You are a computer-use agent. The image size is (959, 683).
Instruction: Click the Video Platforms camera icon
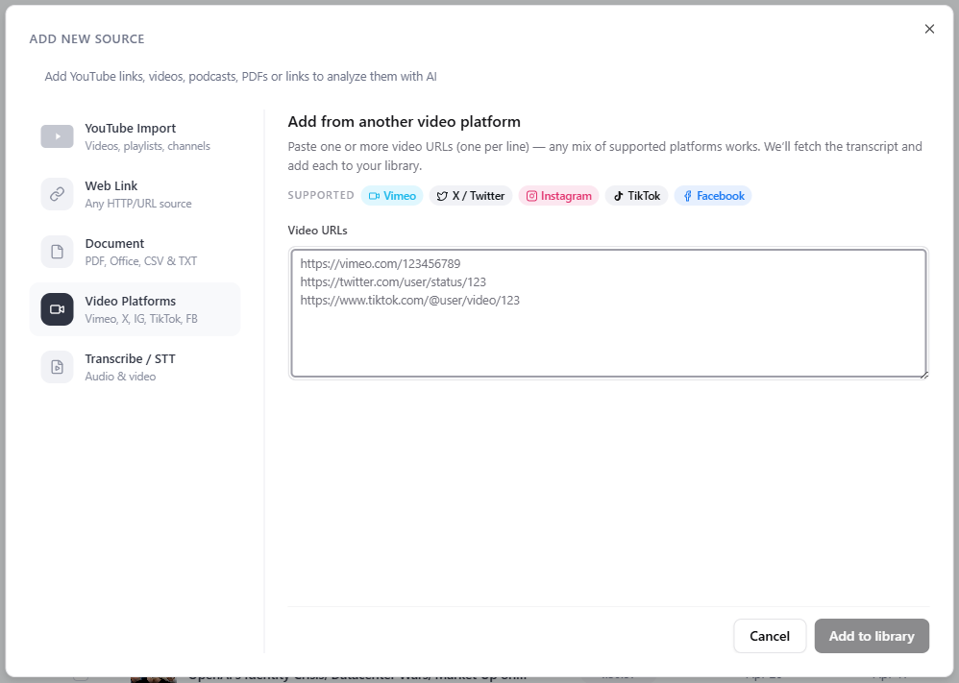pos(57,308)
